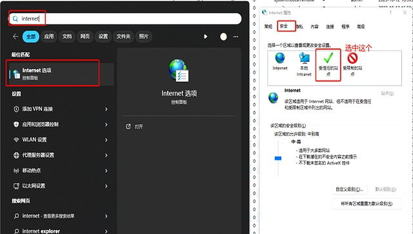Switch to 高级 tab in Internet 属性
413x234 pixels.
point(361,26)
